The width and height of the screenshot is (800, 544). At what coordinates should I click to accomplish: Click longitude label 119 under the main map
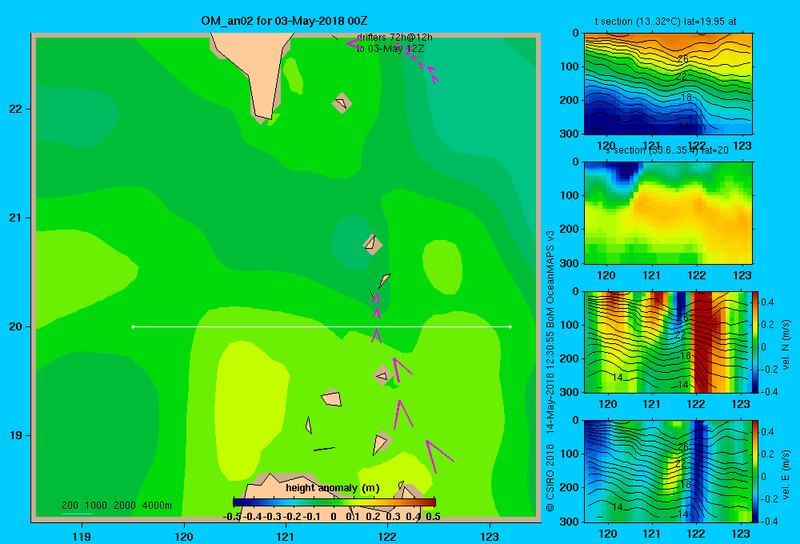click(x=82, y=536)
